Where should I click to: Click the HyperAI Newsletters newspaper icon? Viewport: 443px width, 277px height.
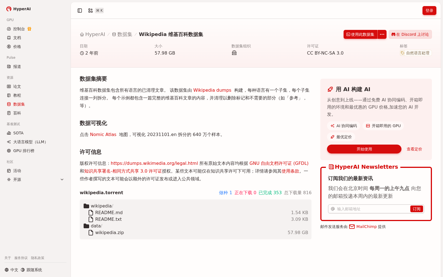[331, 167]
